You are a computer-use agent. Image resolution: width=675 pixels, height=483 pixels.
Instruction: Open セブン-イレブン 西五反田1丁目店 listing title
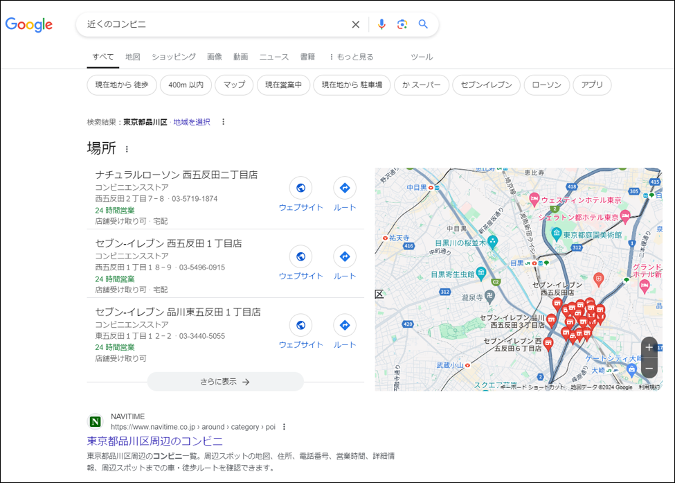click(x=168, y=243)
